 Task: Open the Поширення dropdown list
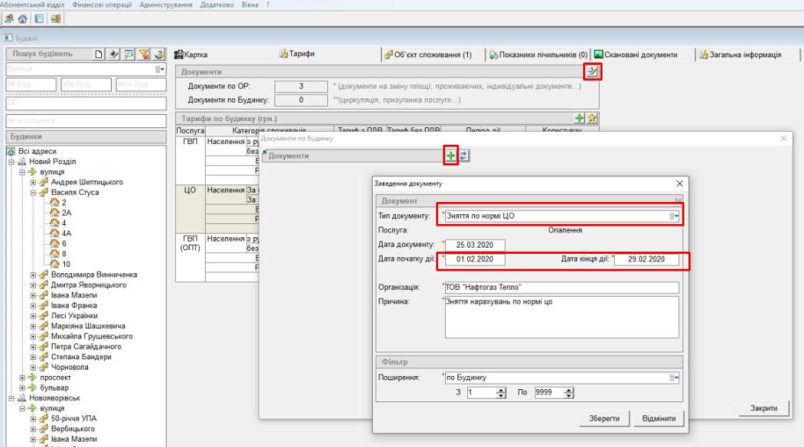675,378
